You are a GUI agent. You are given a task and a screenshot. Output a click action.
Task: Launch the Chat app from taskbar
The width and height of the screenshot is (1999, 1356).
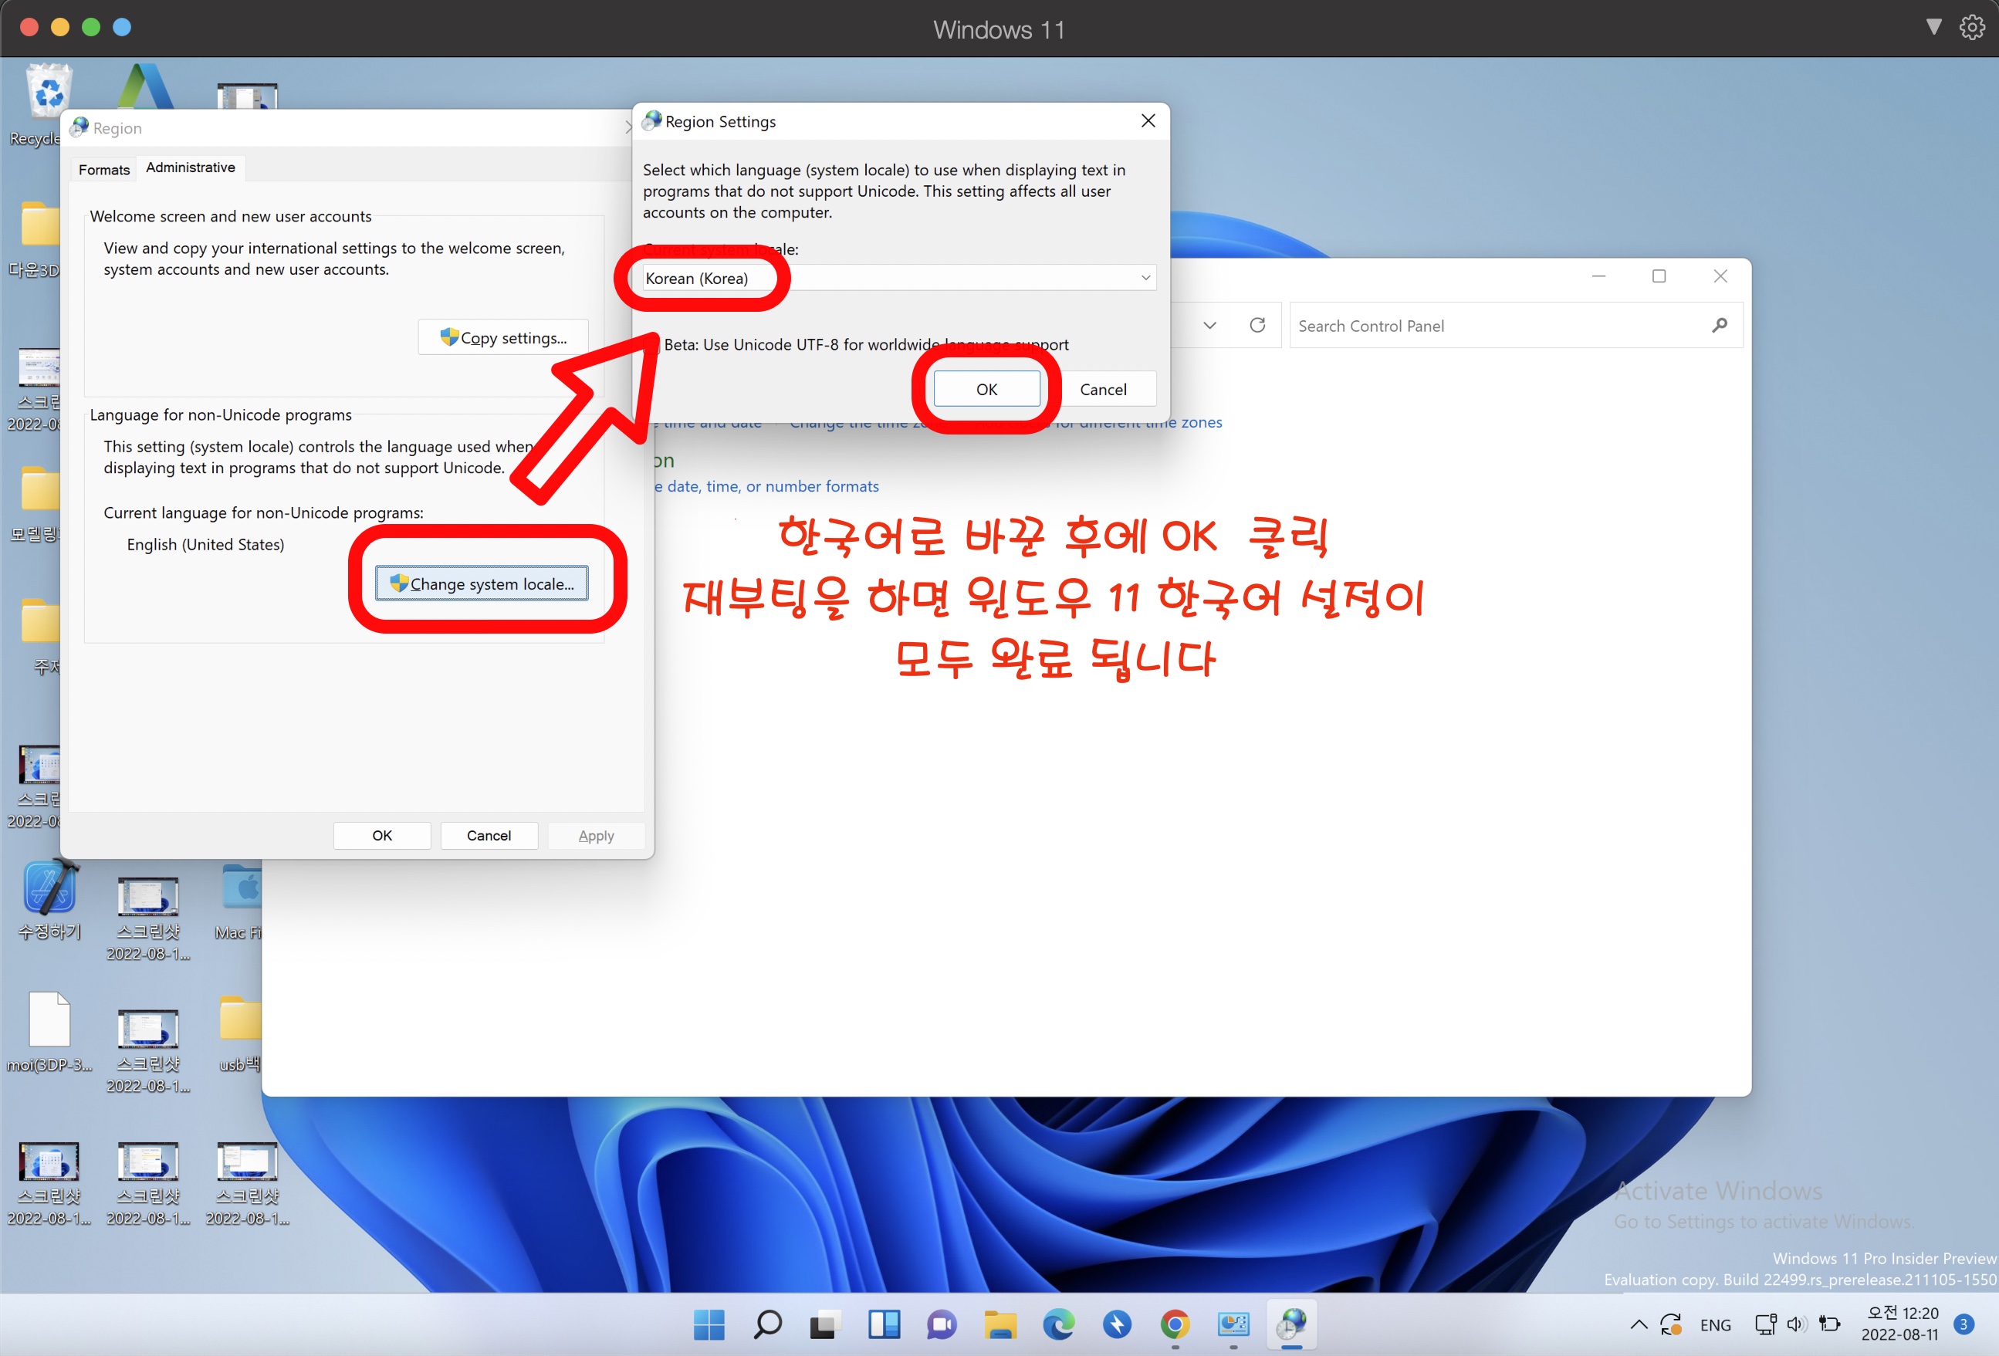(x=942, y=1325)
